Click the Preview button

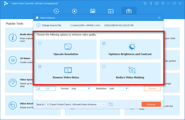(x=152, y=89)
